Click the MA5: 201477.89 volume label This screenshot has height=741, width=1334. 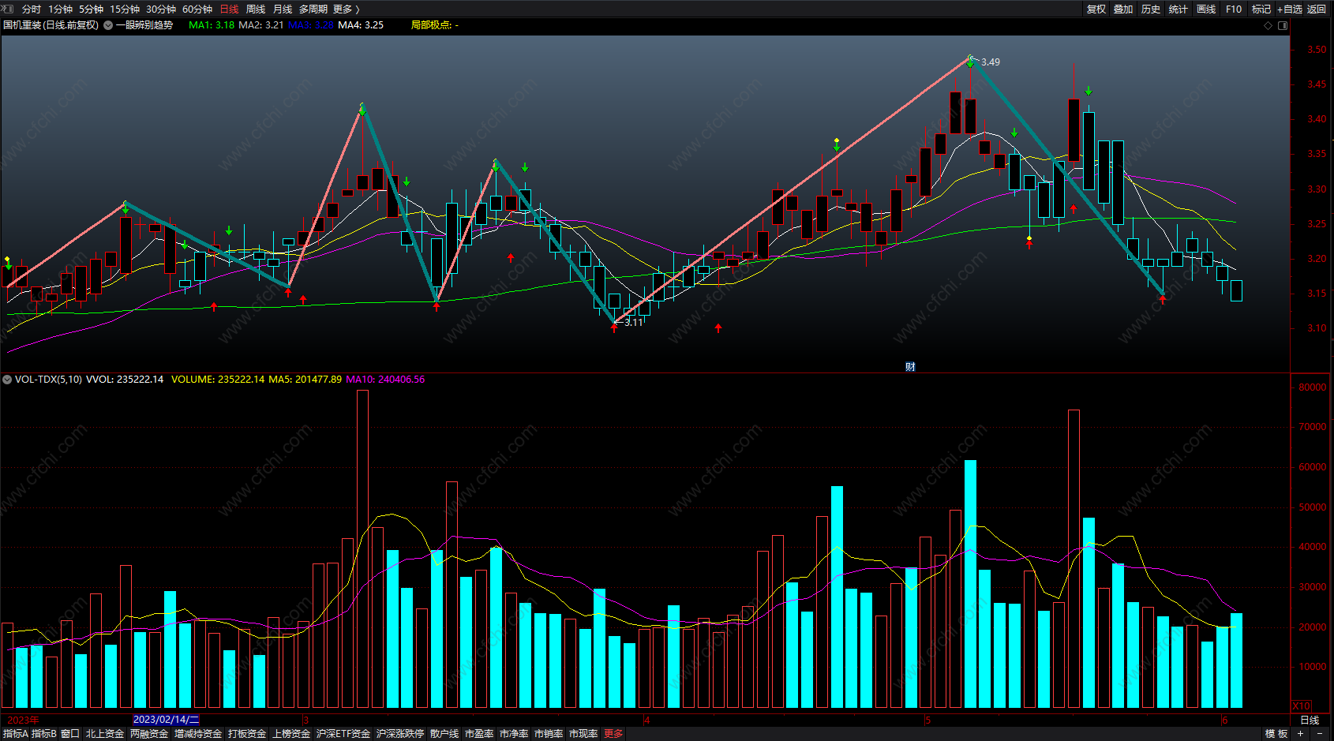click(305, 380)
